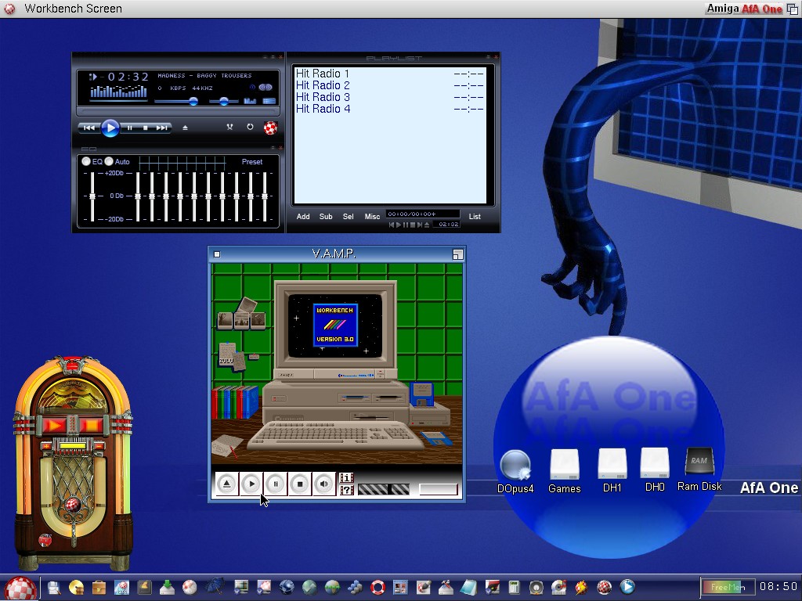Open the equalizer Preset menu
Screen dimensions: 802x601
251,162
